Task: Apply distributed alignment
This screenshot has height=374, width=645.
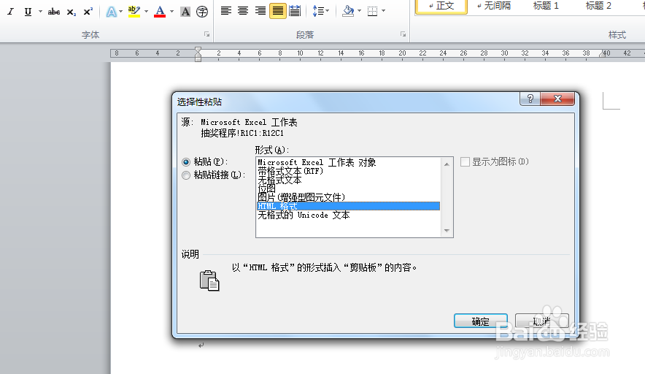Action: coord(295,11)
